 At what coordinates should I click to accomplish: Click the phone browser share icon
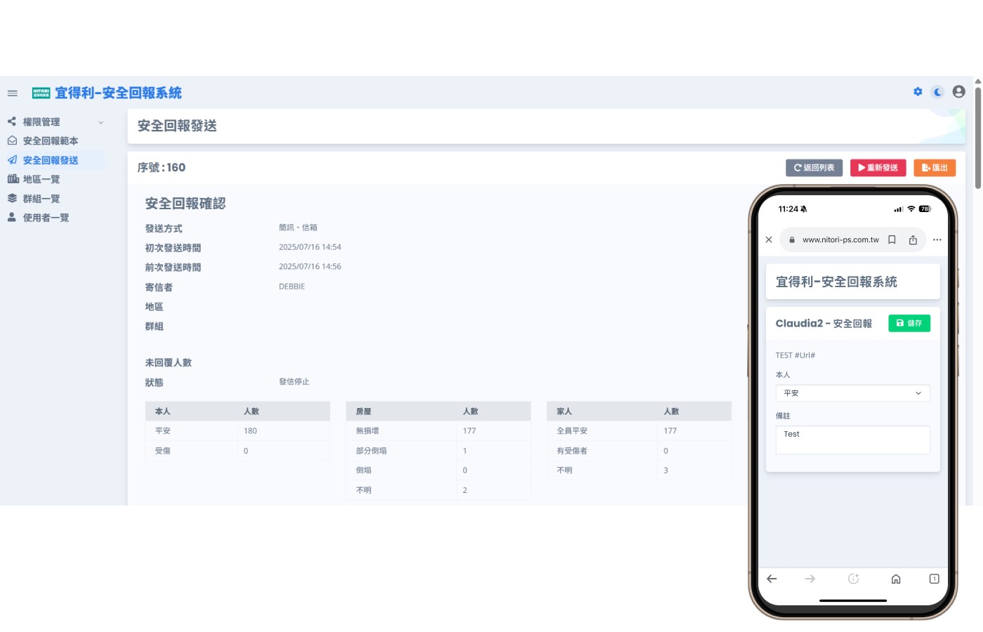coord(913,239)
